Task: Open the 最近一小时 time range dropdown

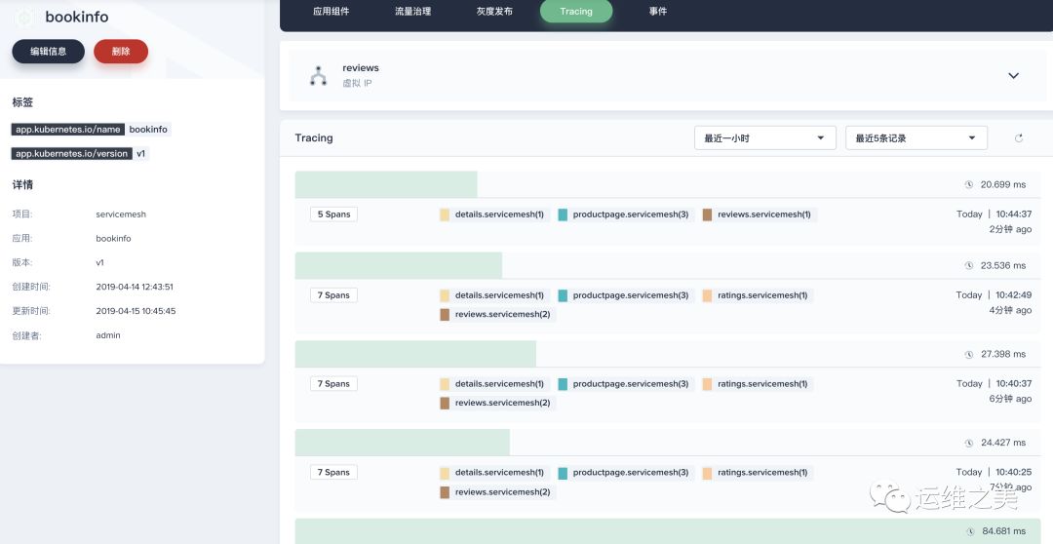Action: click(765, 137)
